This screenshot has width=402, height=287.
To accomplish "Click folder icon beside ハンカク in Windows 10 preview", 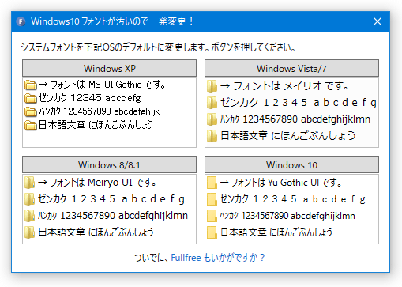I will (212, 216).
